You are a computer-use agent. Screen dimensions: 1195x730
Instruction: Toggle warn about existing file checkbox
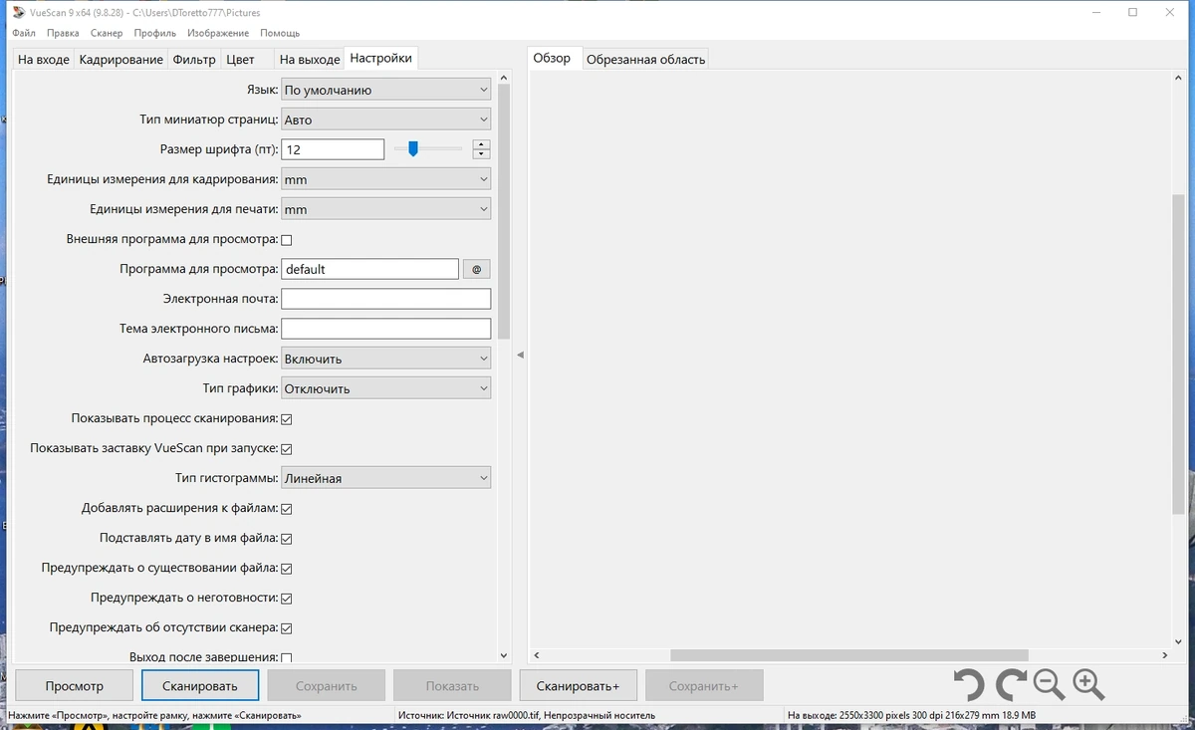pos(287,569)
